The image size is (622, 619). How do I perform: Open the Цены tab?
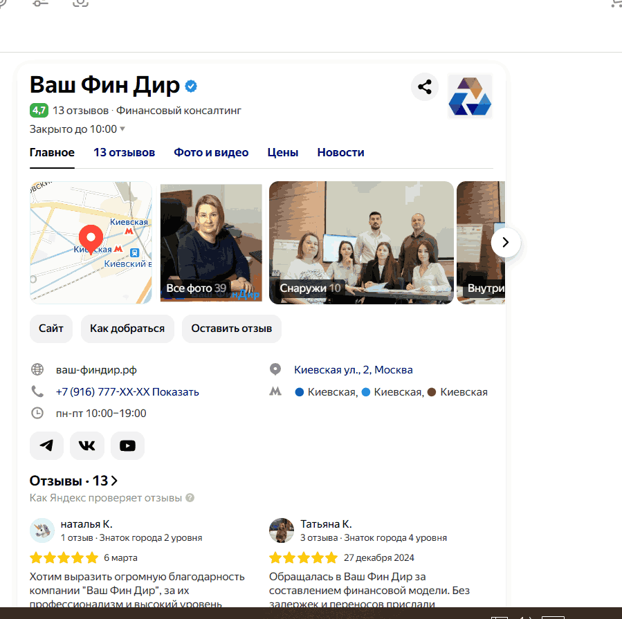click(283, 153)
